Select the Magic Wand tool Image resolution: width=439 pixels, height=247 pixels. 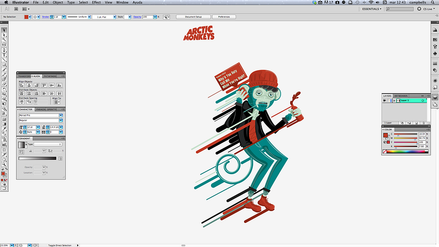point(4,40)
